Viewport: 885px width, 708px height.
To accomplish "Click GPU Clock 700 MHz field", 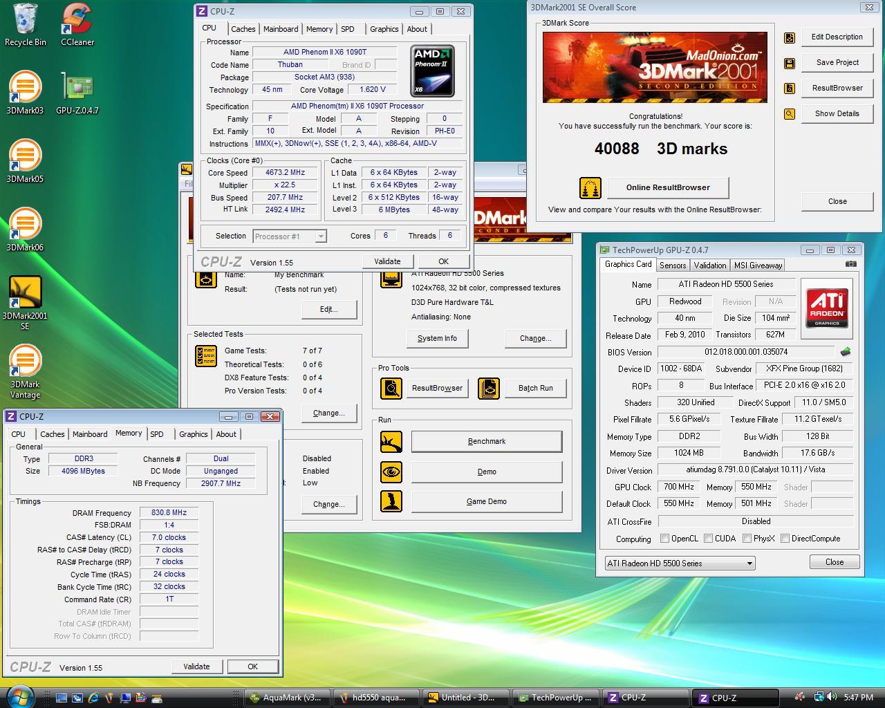I will pos(679,487).
